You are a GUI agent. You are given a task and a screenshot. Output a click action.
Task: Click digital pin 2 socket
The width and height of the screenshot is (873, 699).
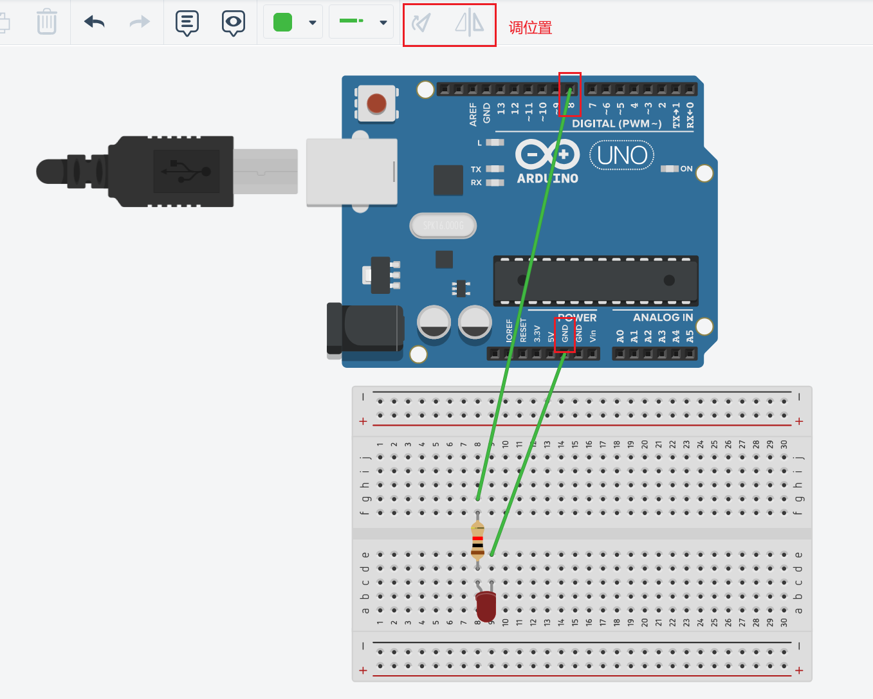[662, 89]
